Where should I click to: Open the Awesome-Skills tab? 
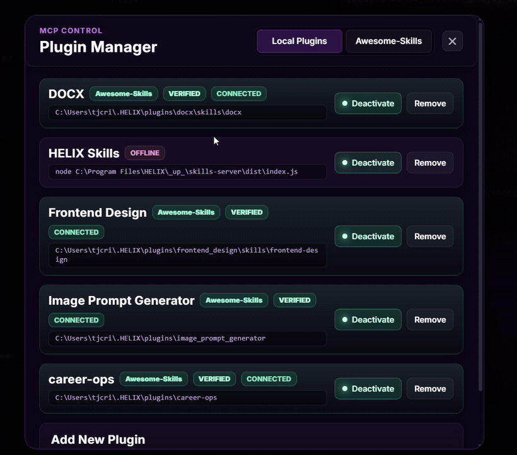click(x=388, y=41)
